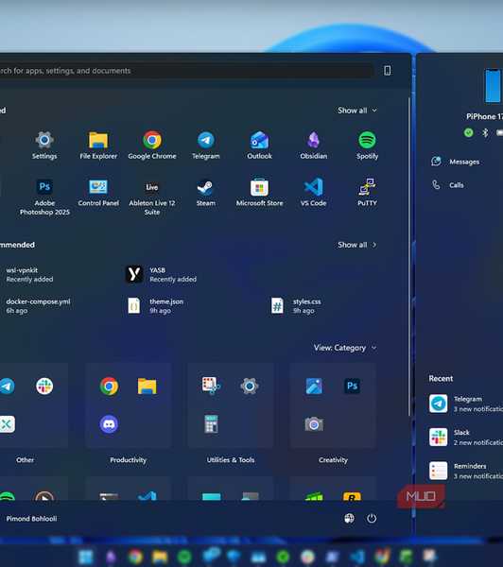Open Settings gear in Utilities & Tools folder
The height and width of the screenshot is (567, 503).
pyautogui.click(x=250, y=387)
